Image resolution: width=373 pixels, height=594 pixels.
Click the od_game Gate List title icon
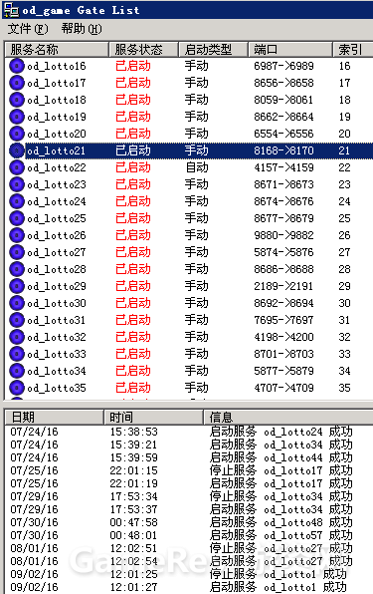pos(11,10)
